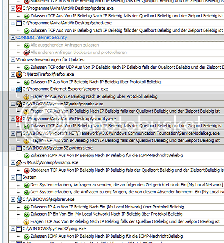
Task: Select the Avira icon beside avnotify.exe
Action: pyautogui.click(x=19, y=119)
